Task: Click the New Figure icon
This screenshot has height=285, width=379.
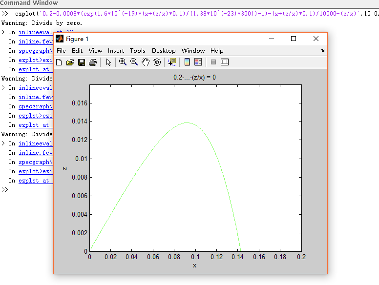Action: click(59, 62)
